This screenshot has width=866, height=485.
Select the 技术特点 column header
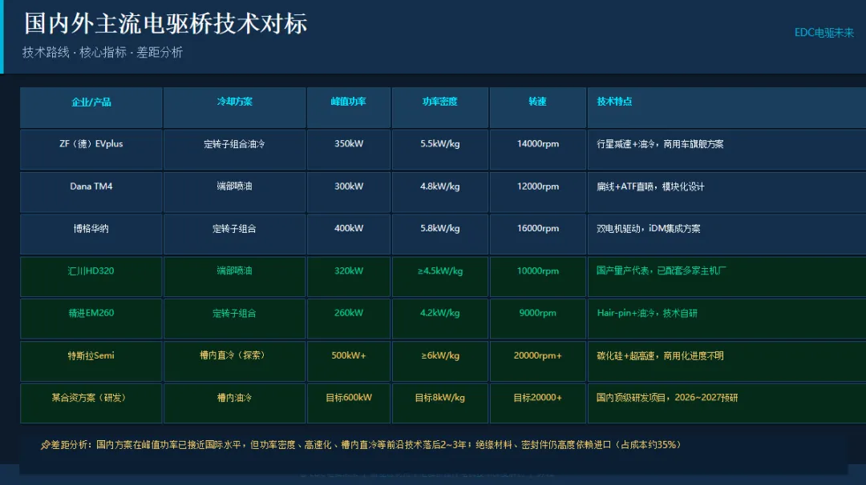pos(726,107)
